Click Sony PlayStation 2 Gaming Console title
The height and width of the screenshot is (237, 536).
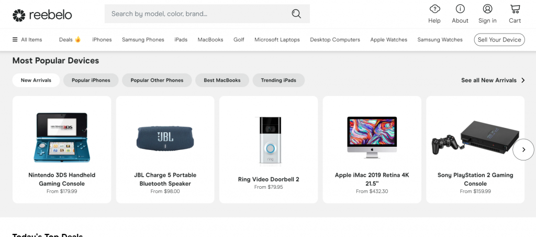click(x=475, y=179)
